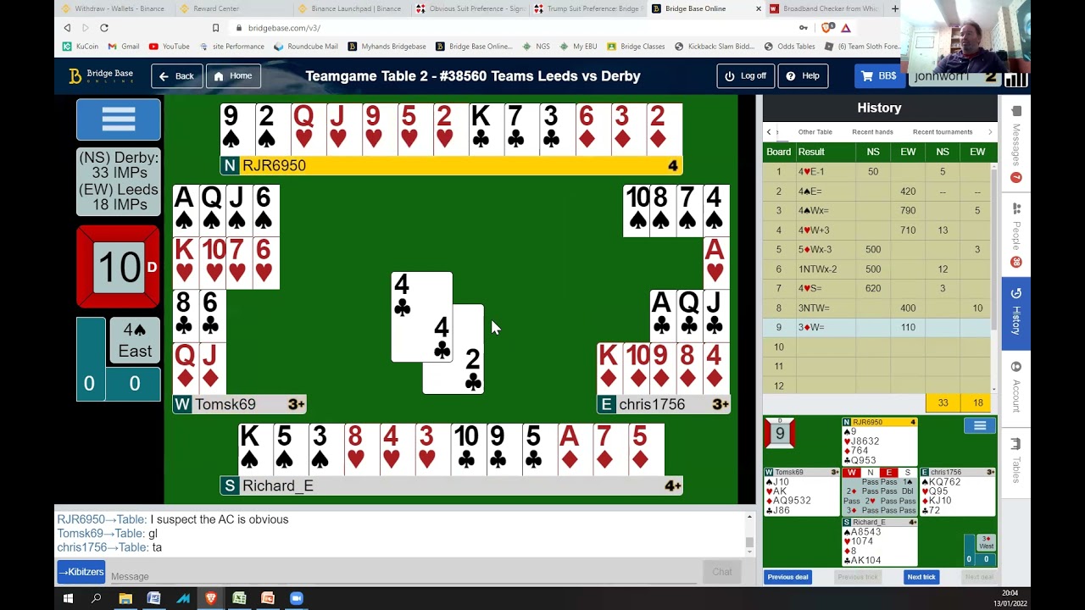Switch to Trump Suit Preference browser tab
The height and width of the screenshot is (610, 1085).
[x=587, y=8]
